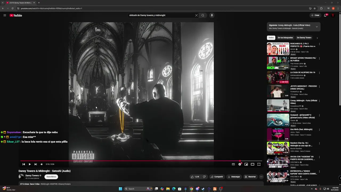341x192 pixels.
Task: Go fullscreen on the video
Action: coord(259,164)
